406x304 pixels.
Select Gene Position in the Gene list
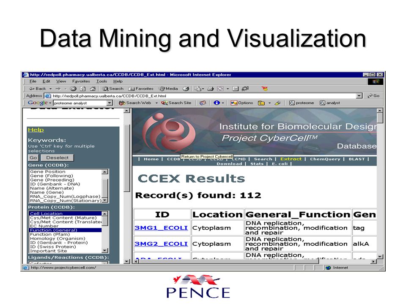[x=65, y=172]
